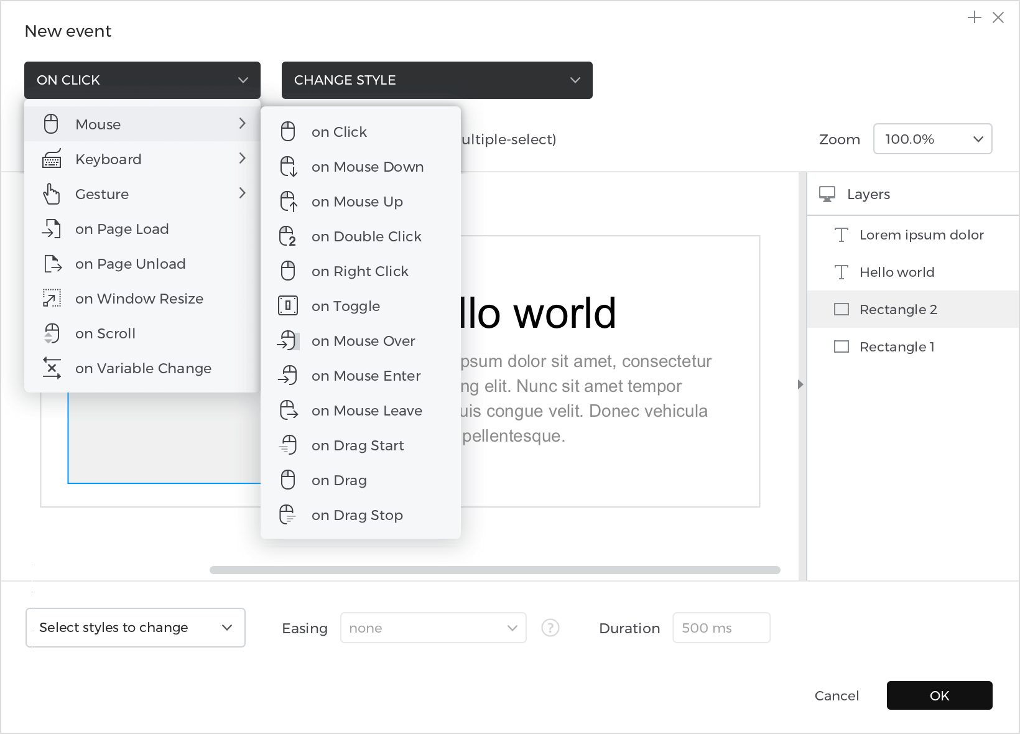Select the Rectangle 1 layer

click(913, 346)
